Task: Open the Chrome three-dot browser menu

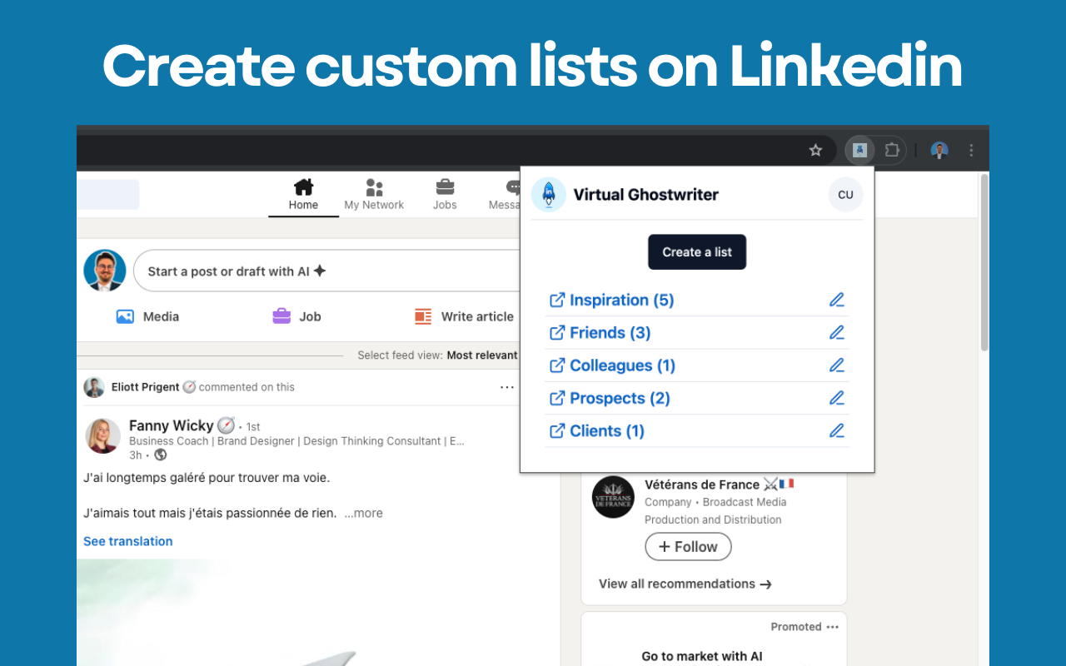Action: point(971,150)
